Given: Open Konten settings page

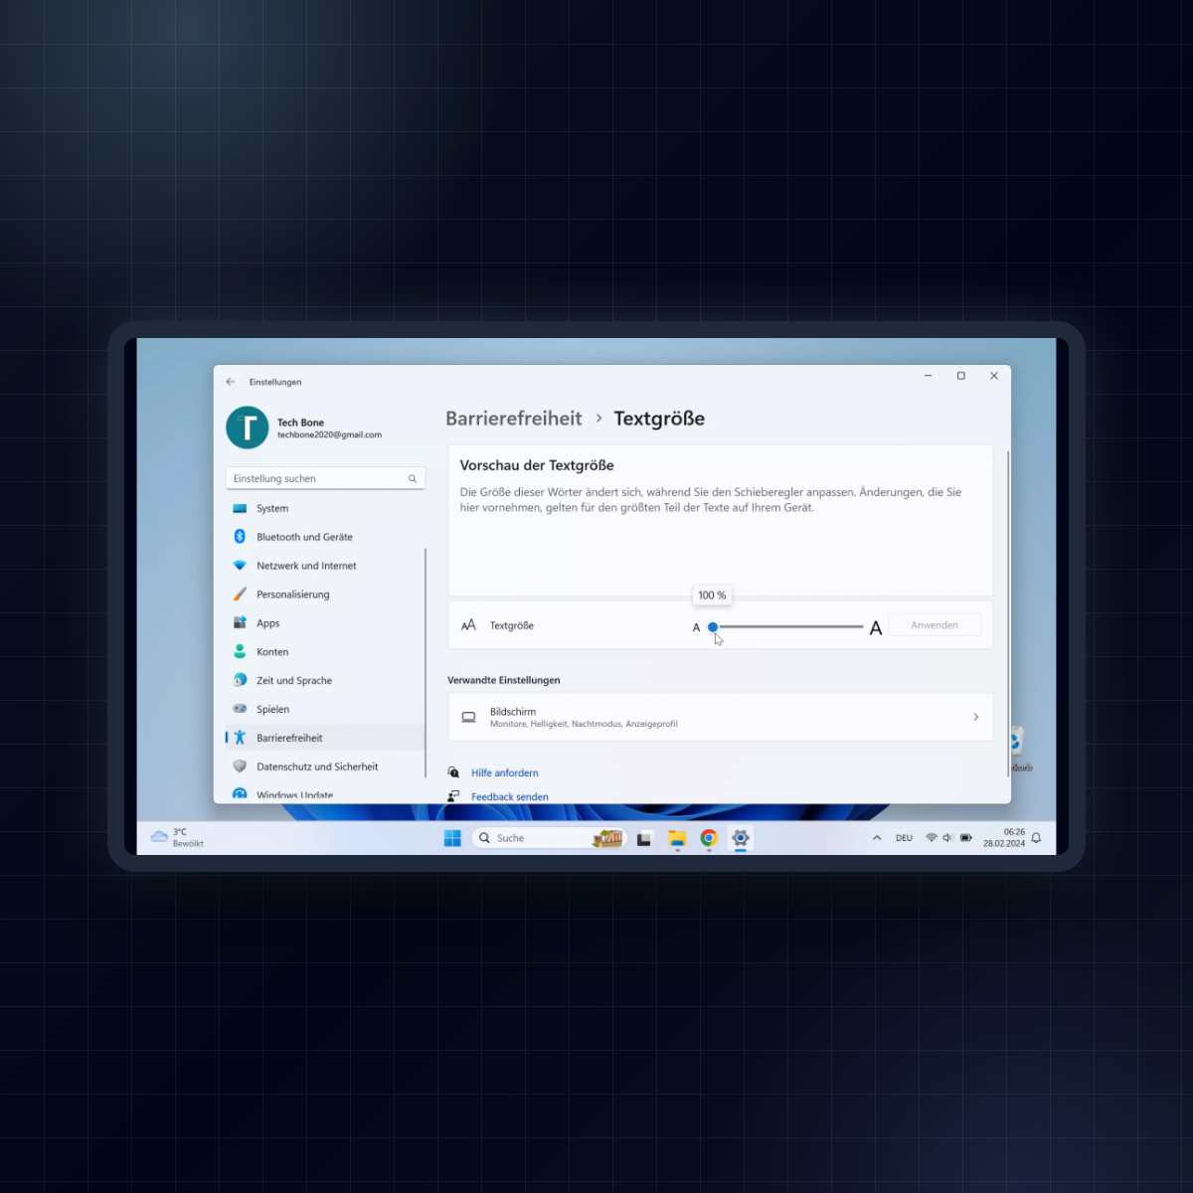Looking at the screenshot, I should pos(325,652).
